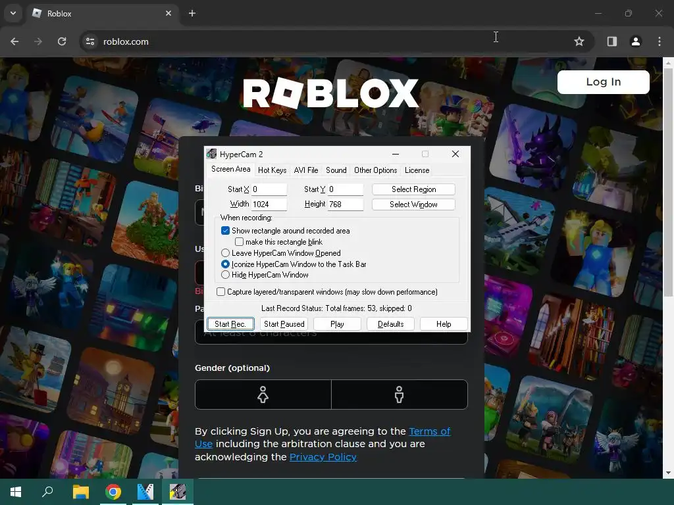
Task: Click Start Rec. button
Action: pos(230,324)
